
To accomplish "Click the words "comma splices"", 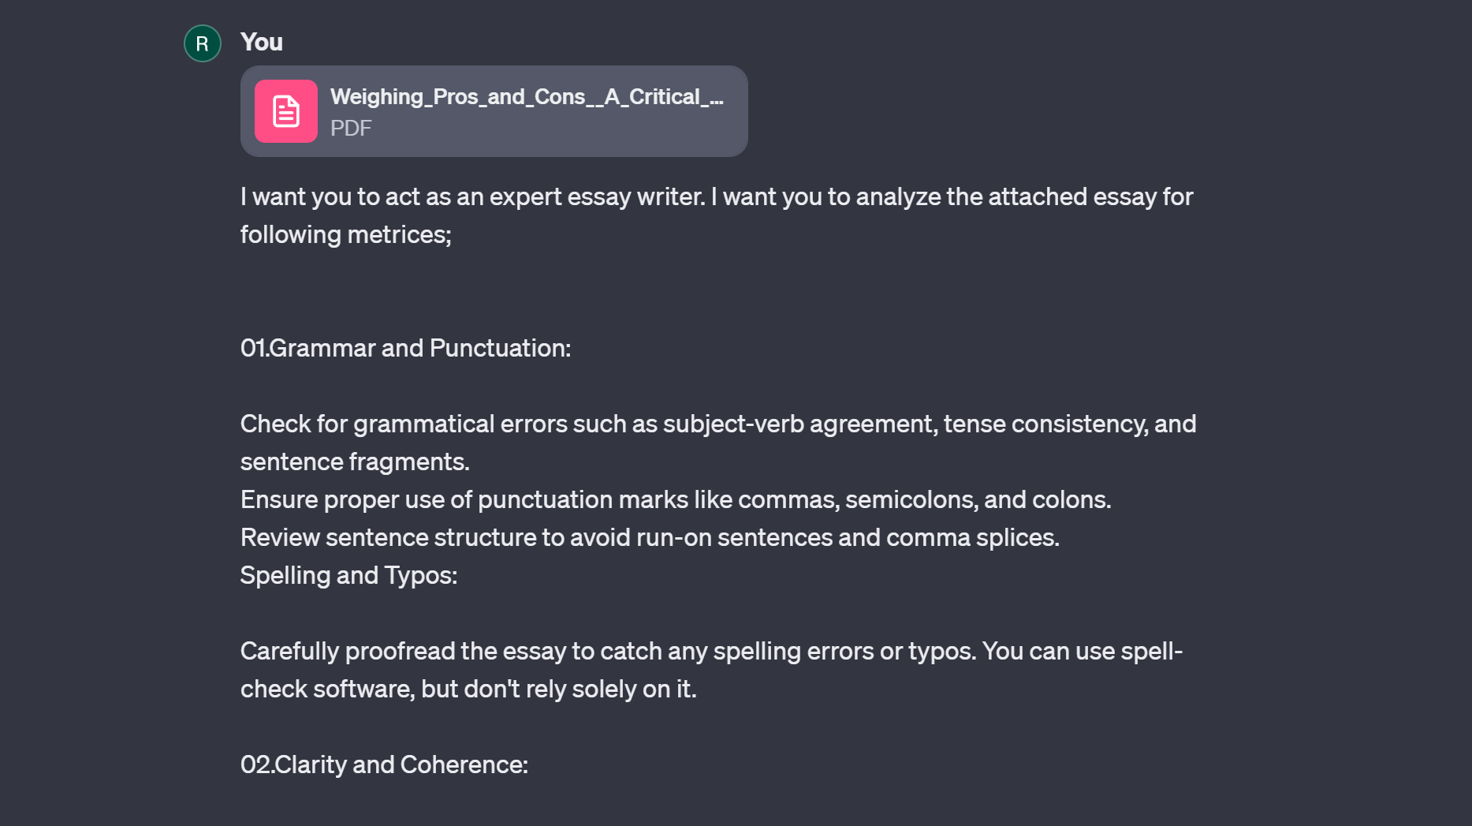I will coord(971,537).
